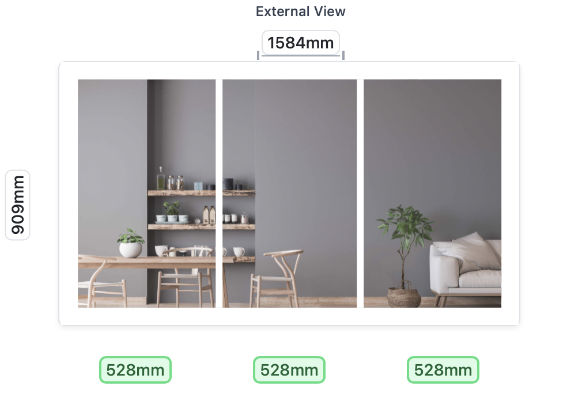This screenshot has width=567, height=409.
Task: Click the left pane's 528mm width badge
Action: click(x=135, y=370)
